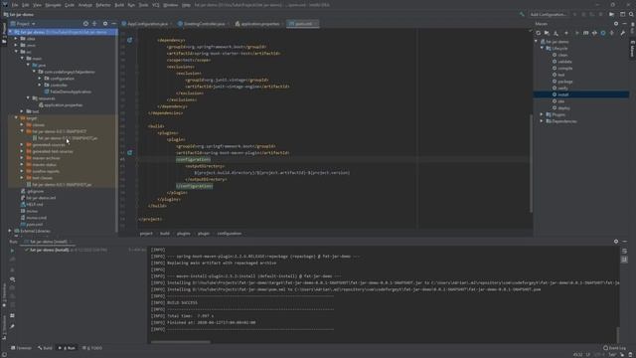Click gutter icon beside the first dependency tag

click(129, 40)
